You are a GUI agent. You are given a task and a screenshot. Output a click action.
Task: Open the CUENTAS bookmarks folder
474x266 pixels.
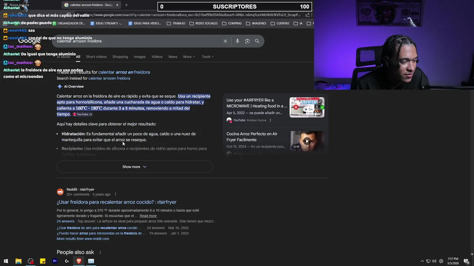click(x=280, y=23)
